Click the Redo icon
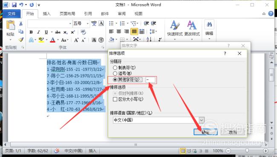277x157 pixels. click(x=32, y=5)
